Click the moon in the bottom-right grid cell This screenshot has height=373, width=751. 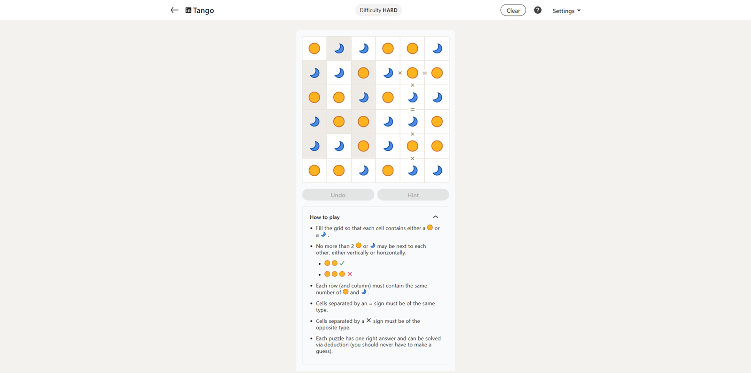tap(437, 171)
